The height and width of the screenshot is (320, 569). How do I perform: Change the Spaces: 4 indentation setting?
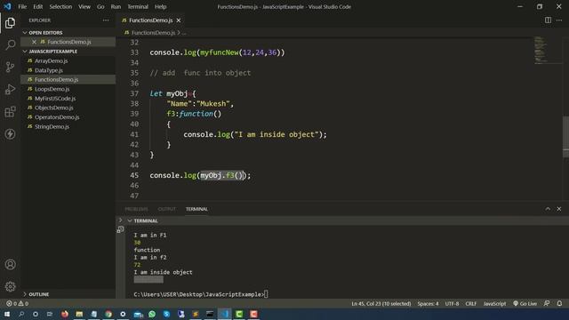coord(428,304)
